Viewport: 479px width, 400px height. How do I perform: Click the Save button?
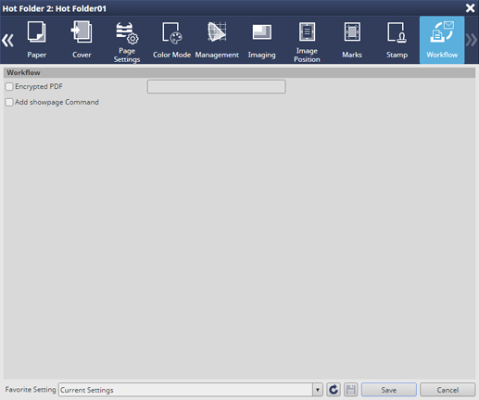389,390
